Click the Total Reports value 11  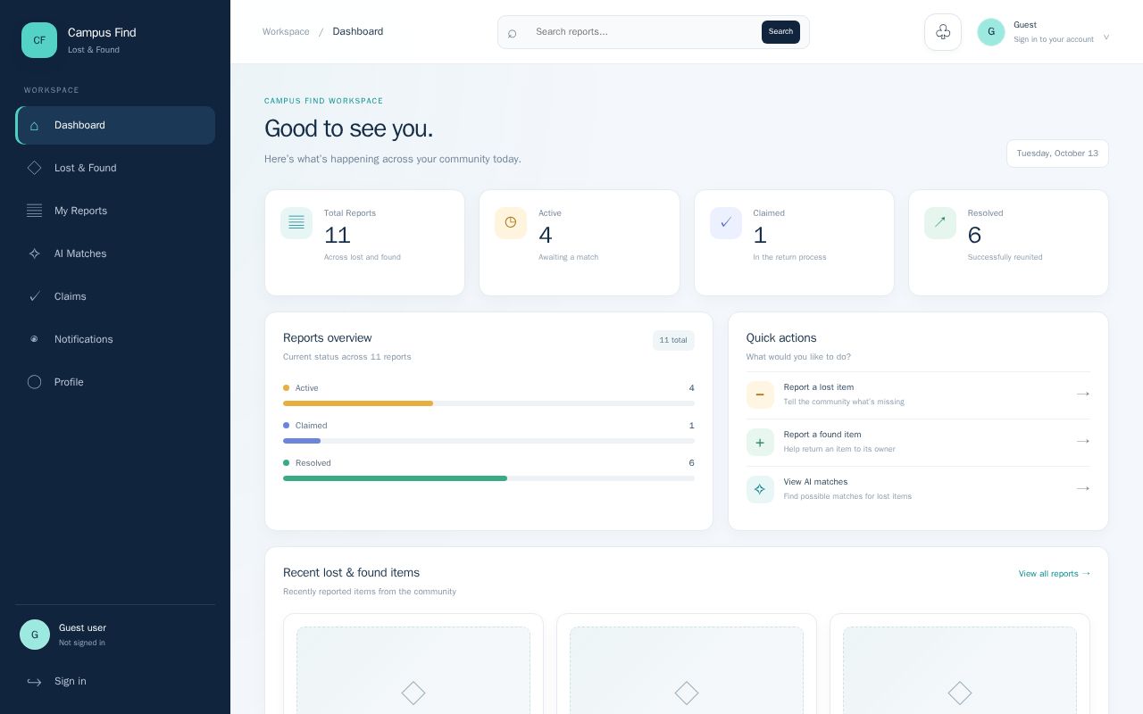tap(338, 235)
